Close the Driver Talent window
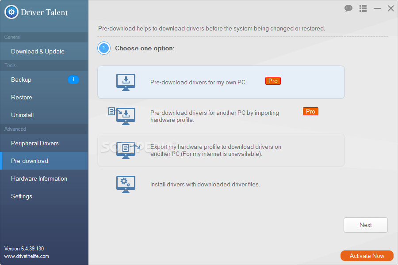This screenshot has width=398, height=265. point(391,8)
